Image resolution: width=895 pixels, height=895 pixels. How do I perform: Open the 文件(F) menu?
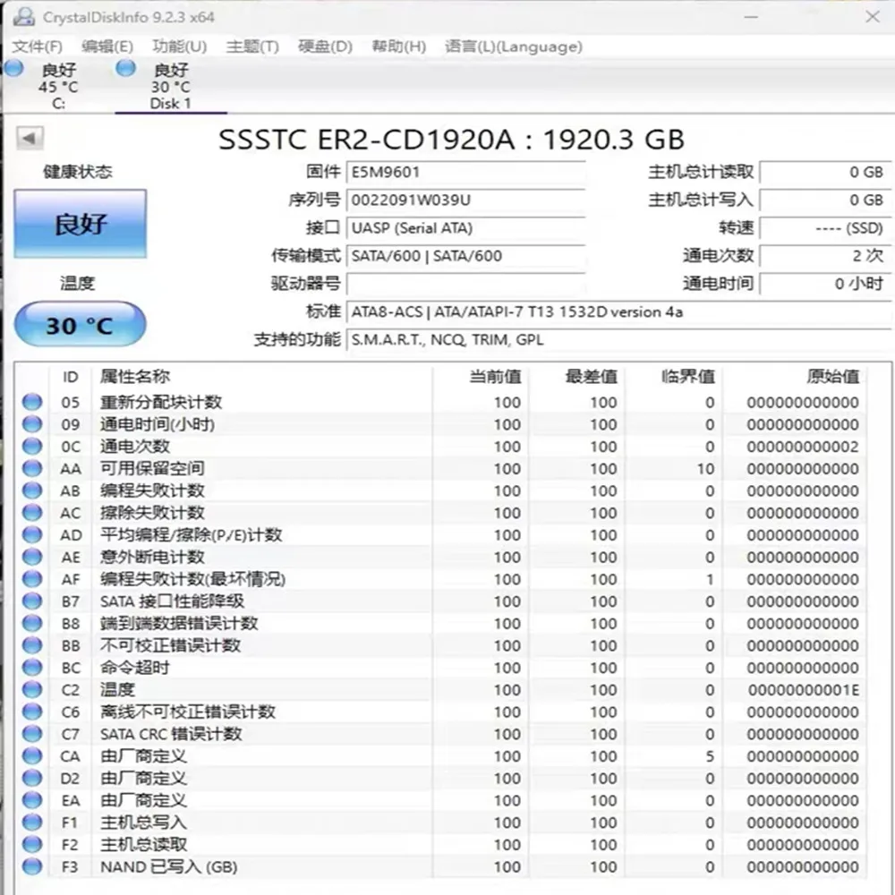coord(38,47)
